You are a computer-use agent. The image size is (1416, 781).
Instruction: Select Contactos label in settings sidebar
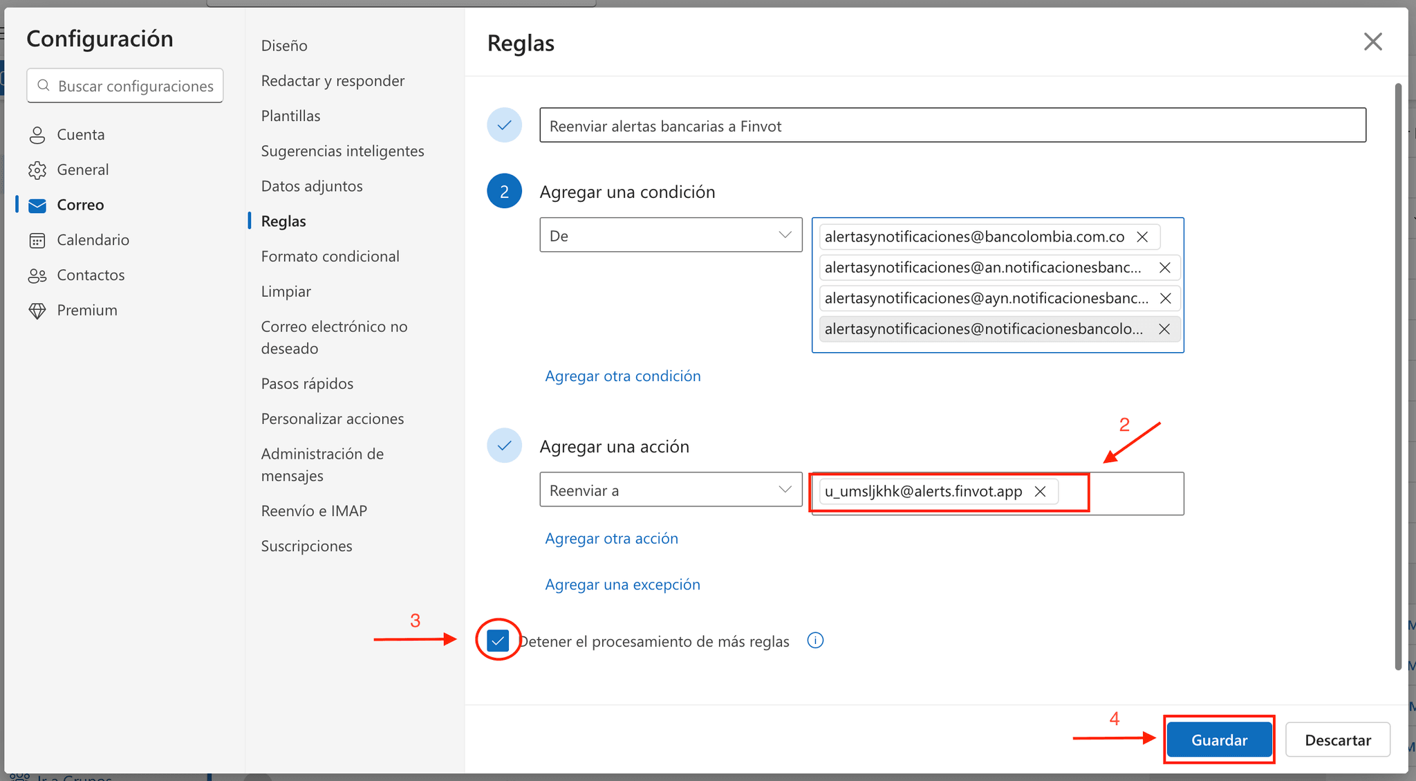[x=91, y=275]
